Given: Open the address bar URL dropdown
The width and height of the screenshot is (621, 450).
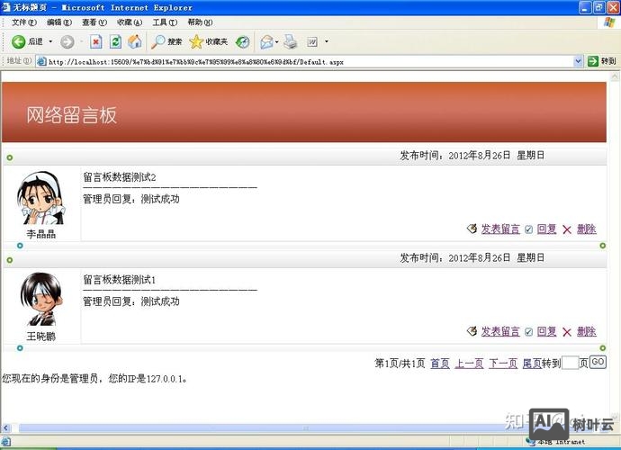Looking at the screenshot, I should (578, 61).
